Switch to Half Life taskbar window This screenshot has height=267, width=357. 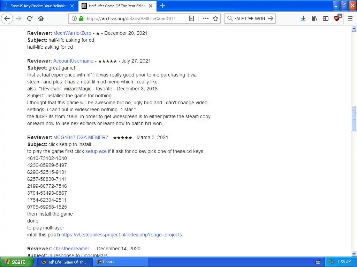click(x=64, y=262)
